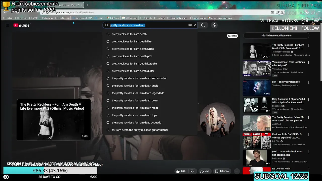Select suggestion ending in 'death lyrics'
This screenshot has width=322, height=181.
coord(150,49)
